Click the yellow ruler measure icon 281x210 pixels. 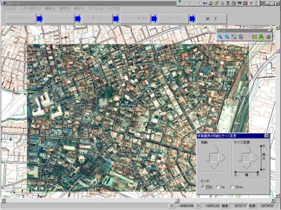point(254,37)
